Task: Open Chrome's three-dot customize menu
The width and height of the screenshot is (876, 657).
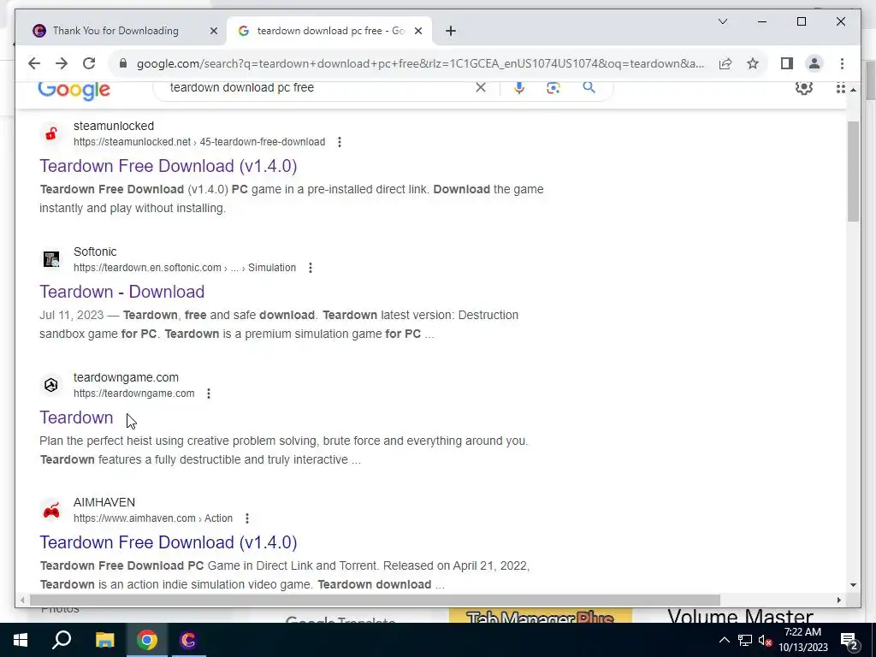Action: 842,63
